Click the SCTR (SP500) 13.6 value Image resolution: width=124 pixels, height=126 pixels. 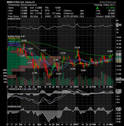[x=82, y=16]
